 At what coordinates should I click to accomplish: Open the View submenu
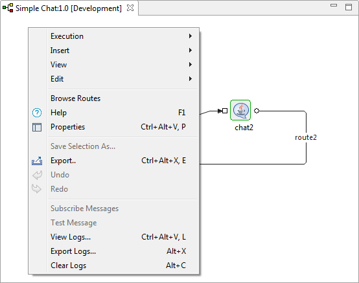[123, 65]
